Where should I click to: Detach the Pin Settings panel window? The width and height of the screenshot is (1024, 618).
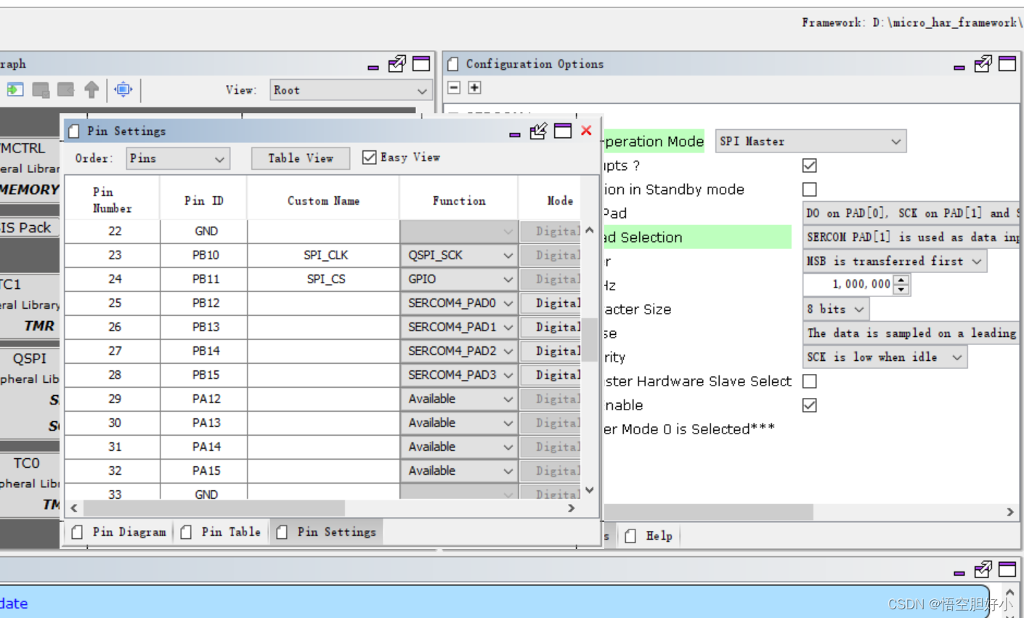[x=538, y=131]
